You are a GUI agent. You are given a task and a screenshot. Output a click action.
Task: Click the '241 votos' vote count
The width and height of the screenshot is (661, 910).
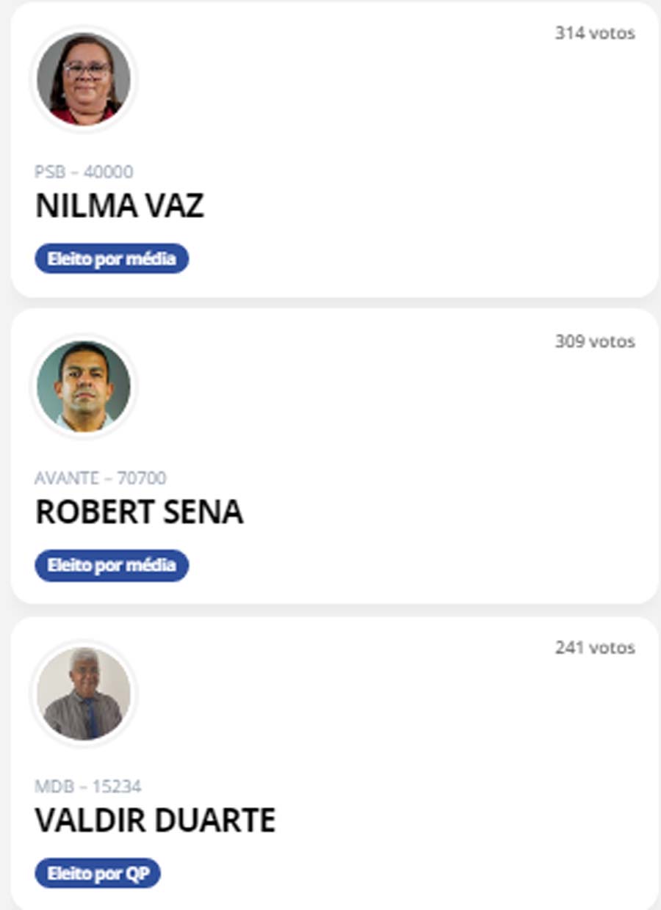point(595,648)
